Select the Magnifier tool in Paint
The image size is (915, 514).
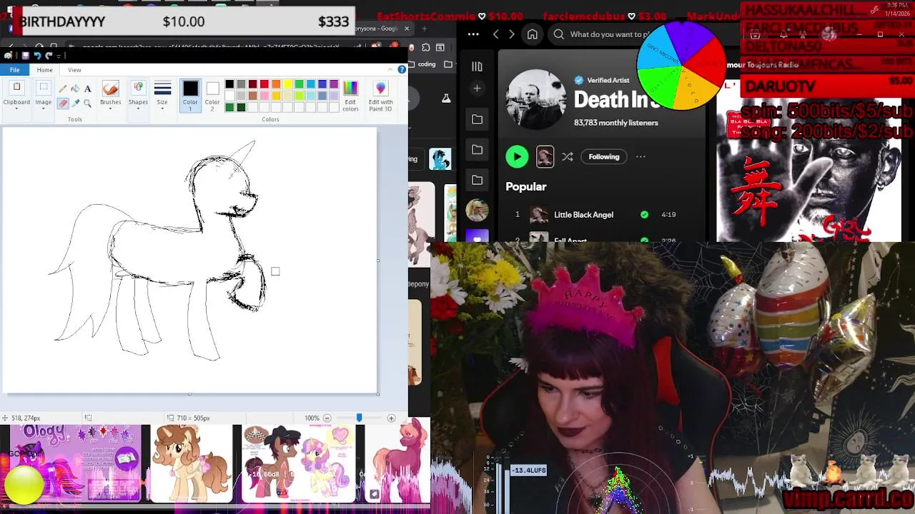(87, 104)
